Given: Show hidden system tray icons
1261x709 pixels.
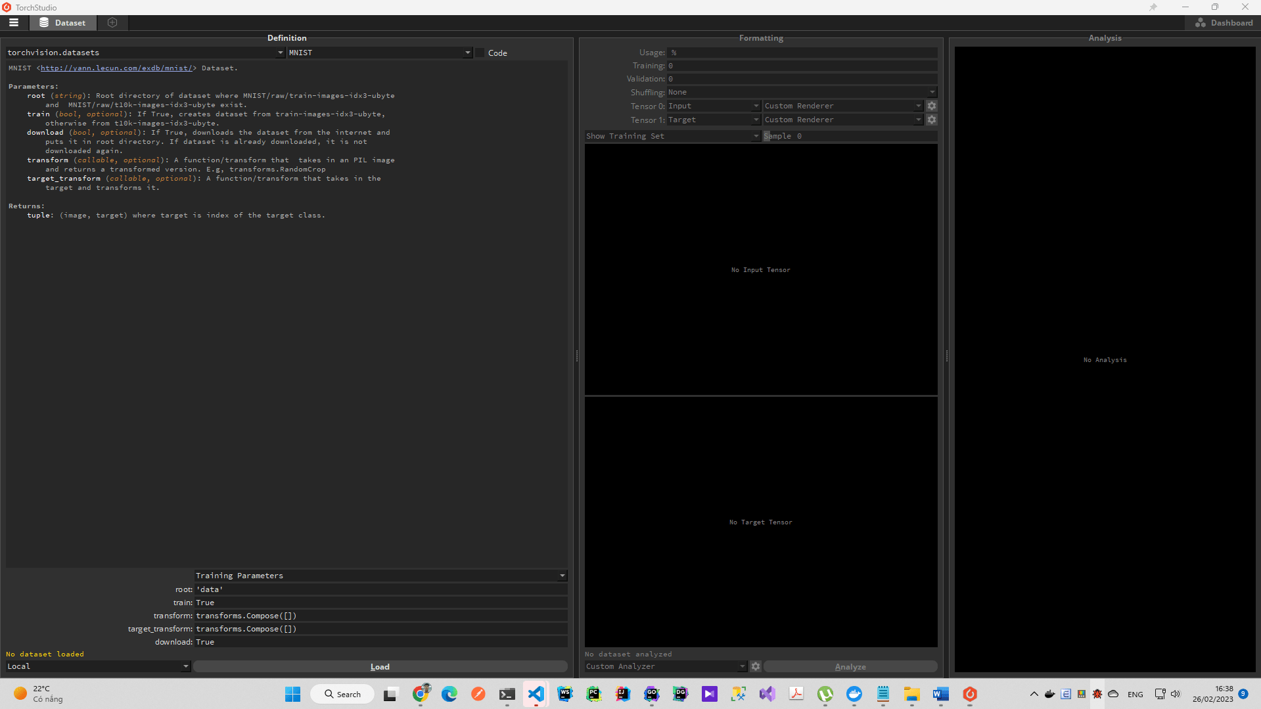Looking at the screenshot, I should pos(1034,694).
